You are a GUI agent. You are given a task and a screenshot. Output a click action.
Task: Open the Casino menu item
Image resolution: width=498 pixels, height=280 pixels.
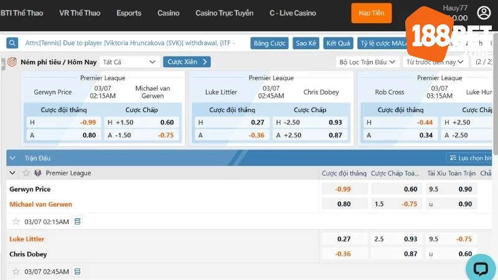[168, 13]
